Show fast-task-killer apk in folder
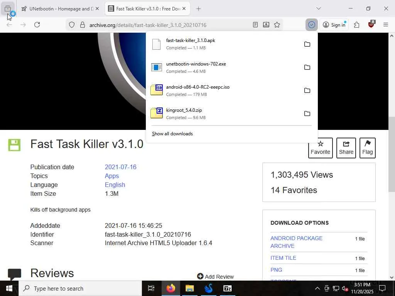 pyautogui.click(x=307, y=44)
